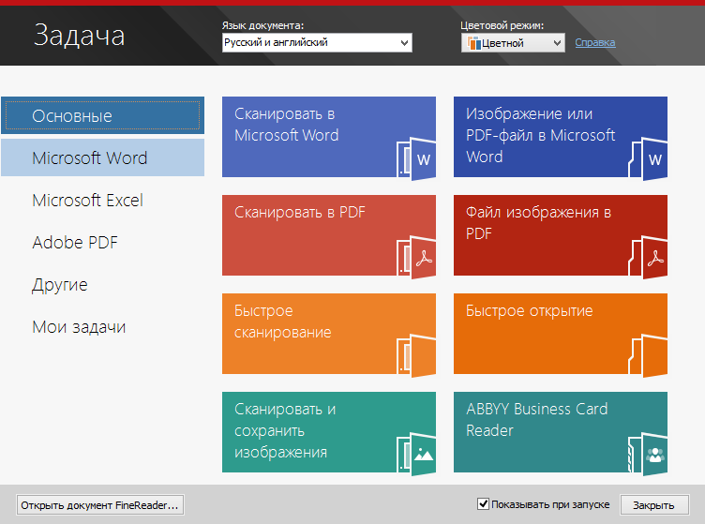Click the Word icon on Сканировать в Microsoft Word tile
Image resolution: width=705 pixels, height=524 pixels.
tap(416, 158)
